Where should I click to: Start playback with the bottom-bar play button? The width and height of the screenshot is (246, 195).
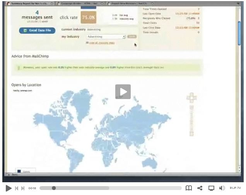click(x=9, y=188)
